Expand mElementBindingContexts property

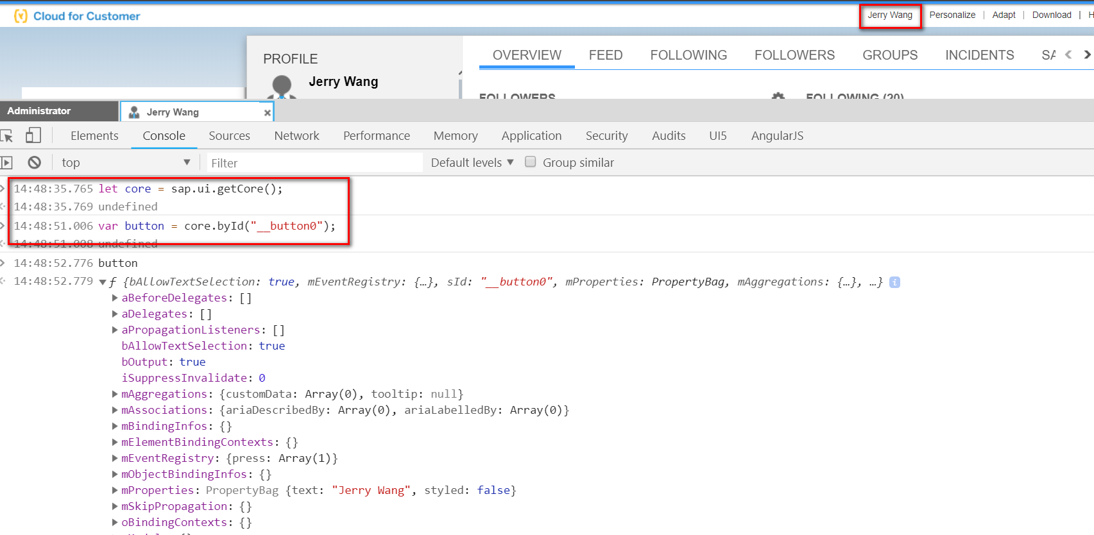point(115,442)
